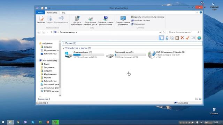Select DVD RW дисковод (F:) Audio CD
The height and width of the screenshot is (125, 223).
(166, 55)
